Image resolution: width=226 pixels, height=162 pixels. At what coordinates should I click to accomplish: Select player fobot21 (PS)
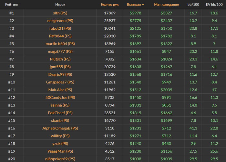[60, 28]
